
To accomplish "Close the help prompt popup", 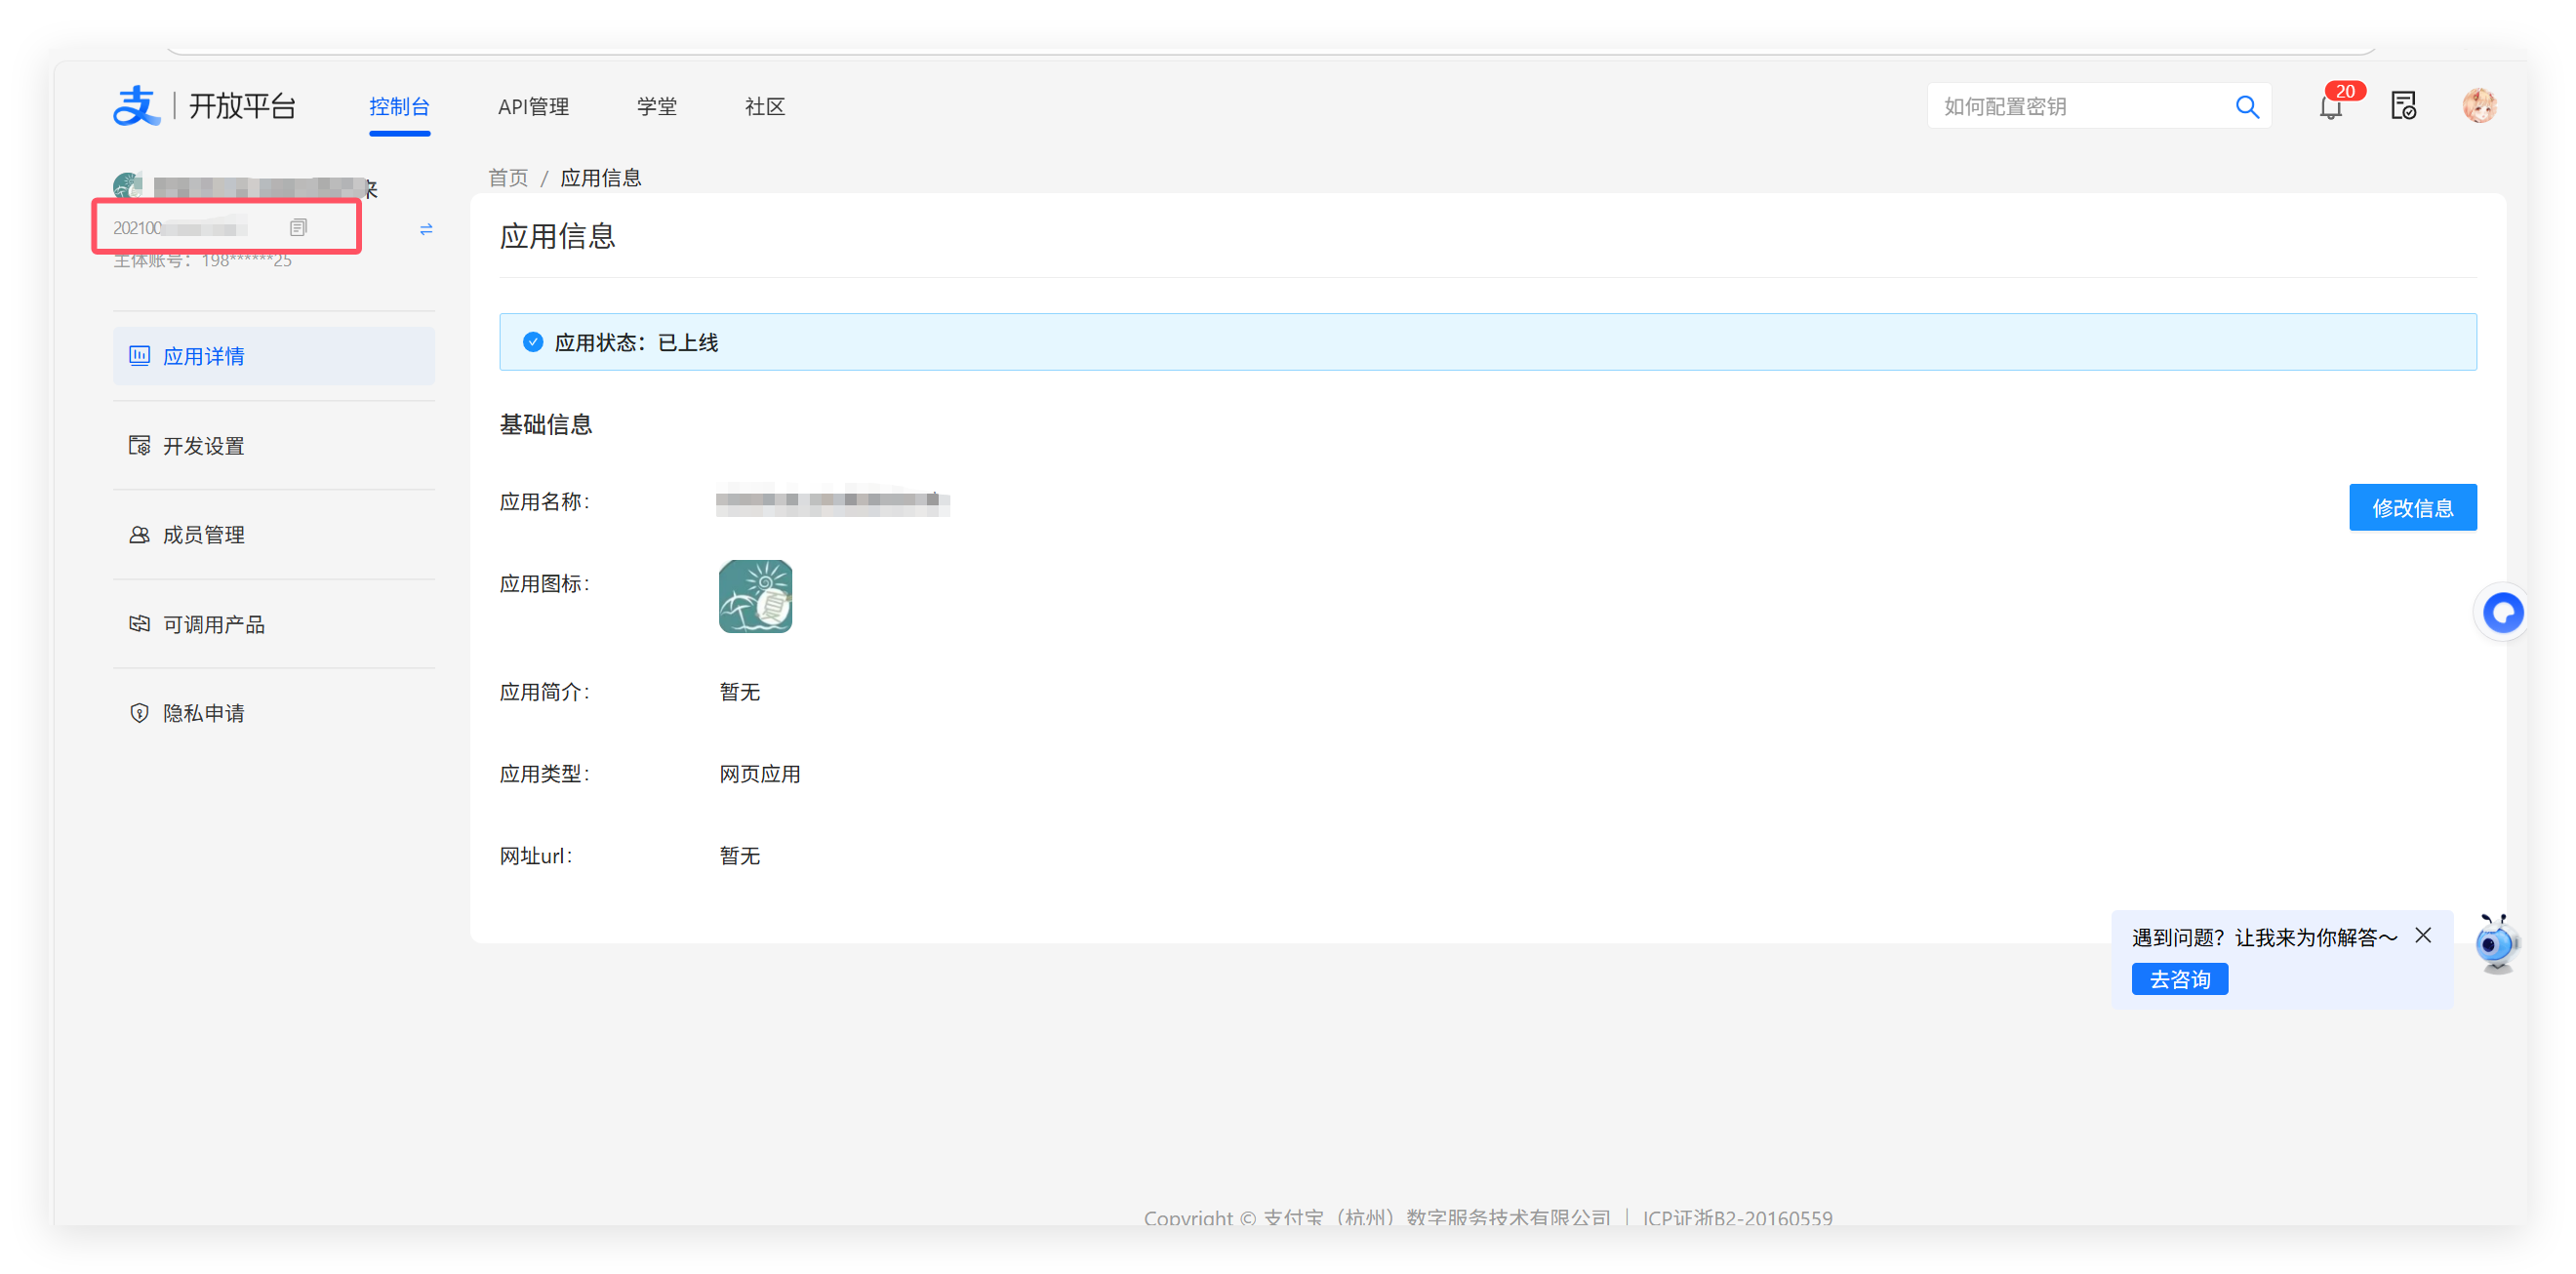I will point(2423,935).
